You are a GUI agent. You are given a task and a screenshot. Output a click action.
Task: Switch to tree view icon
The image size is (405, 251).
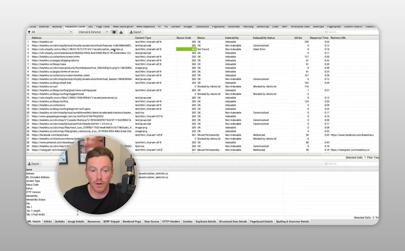click(x=121, y=32)
